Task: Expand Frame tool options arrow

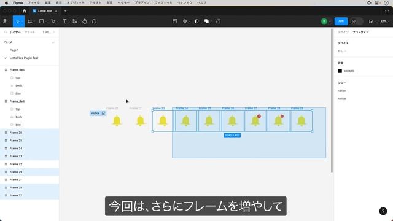Action: click(34, 21)
